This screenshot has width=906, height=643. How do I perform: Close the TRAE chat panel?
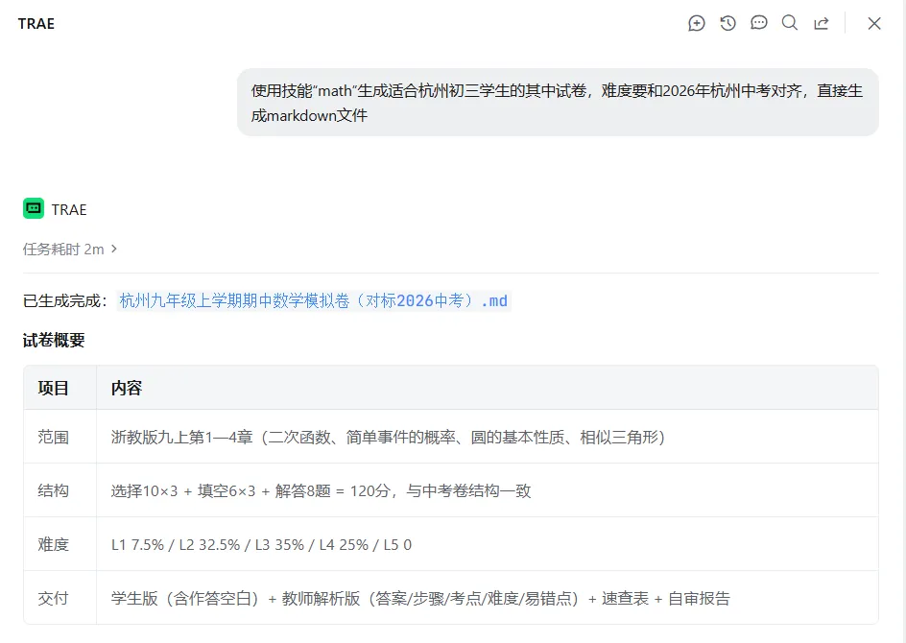tap(874, 23)
